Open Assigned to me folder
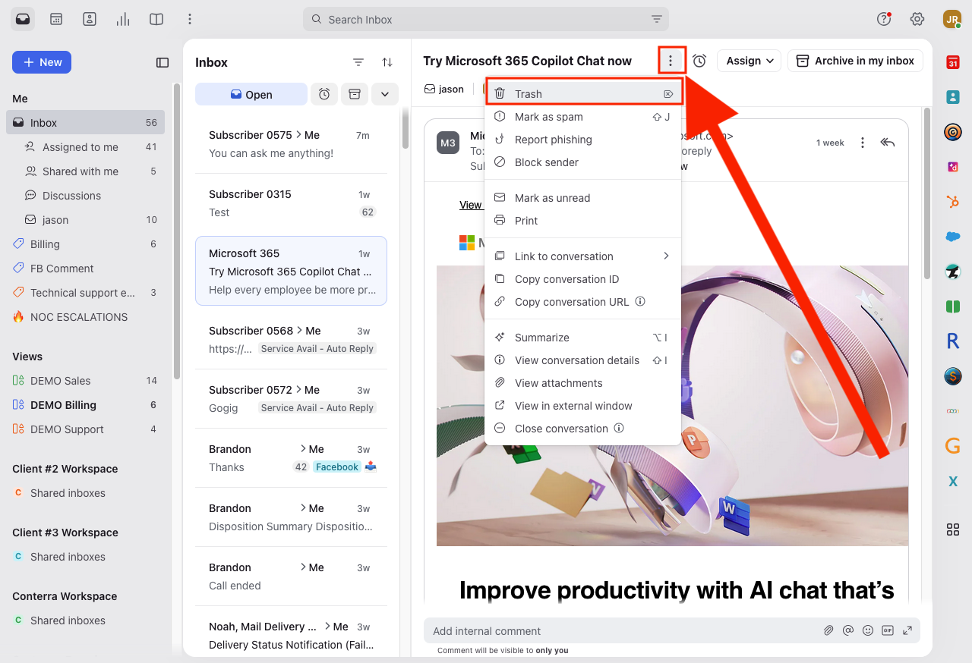The width and height of the screenshot is (972, 663). [85, 147]
